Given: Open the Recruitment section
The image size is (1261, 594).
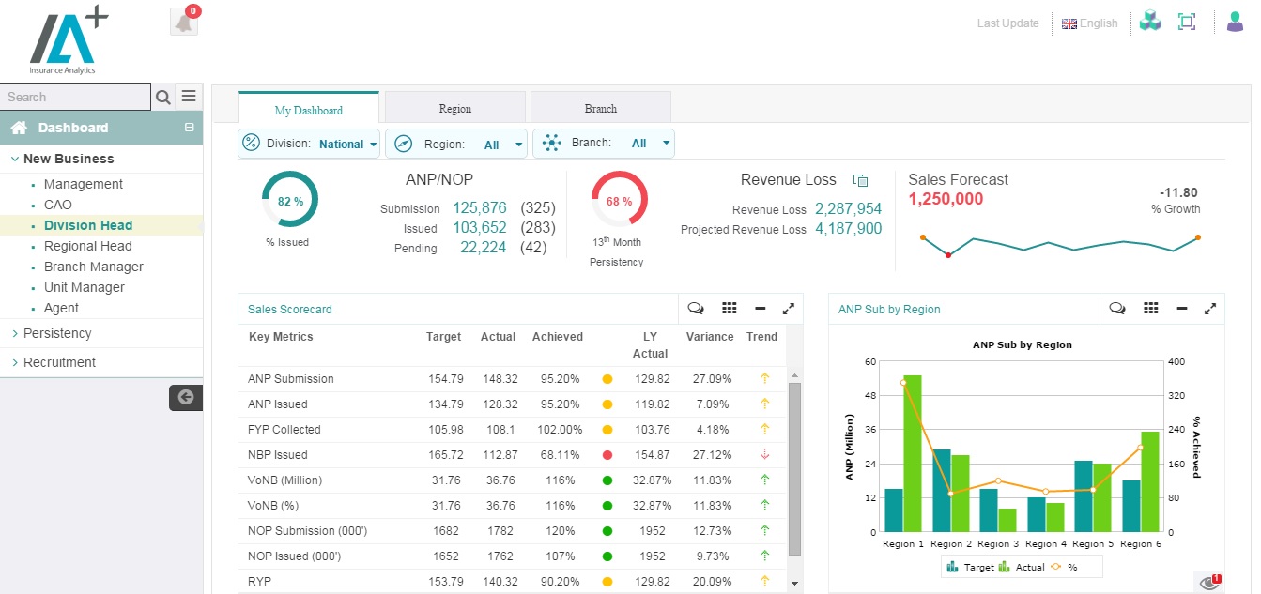Looking at the screenshot, I should coord(59,362).
